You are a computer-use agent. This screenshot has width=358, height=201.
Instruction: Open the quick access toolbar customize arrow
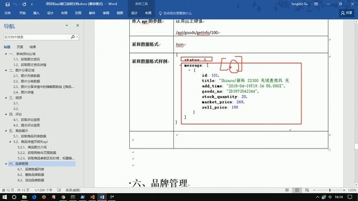pos(32,4)
